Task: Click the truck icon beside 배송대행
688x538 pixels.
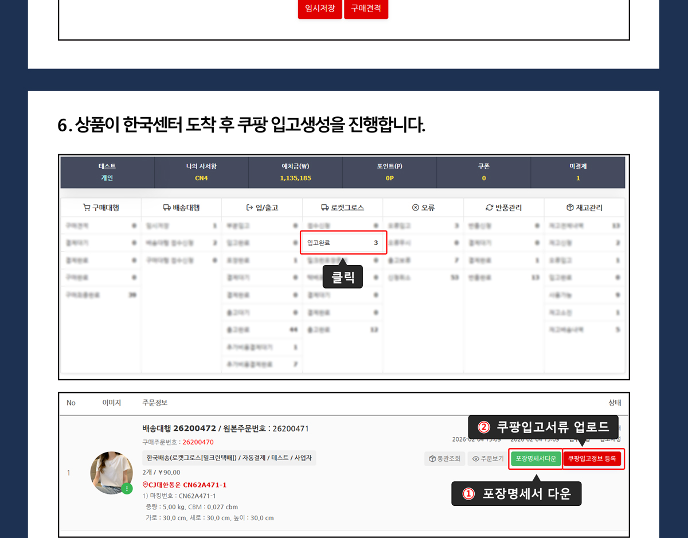Action: (x=167, y=208)
